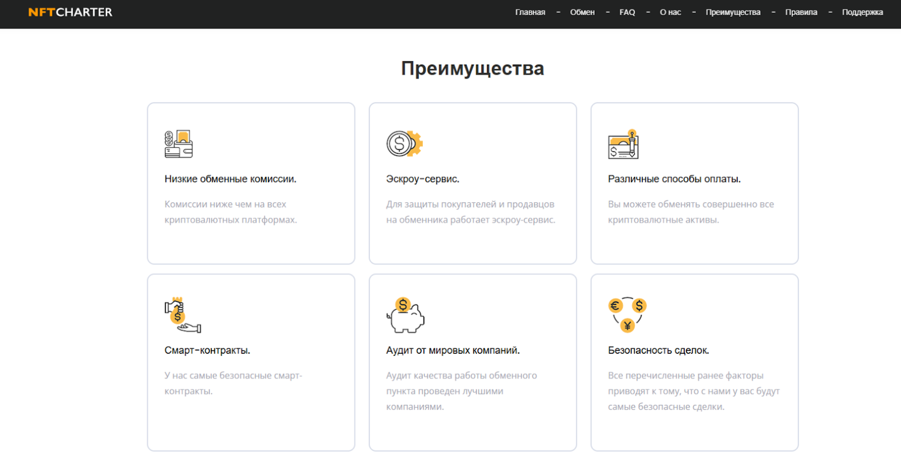
Task: Click the wallet icon for low commissions
Action: (179, 144)
